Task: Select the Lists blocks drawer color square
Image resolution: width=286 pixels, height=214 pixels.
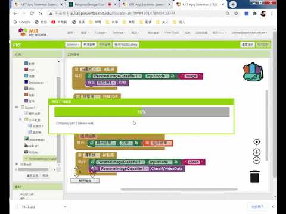Action: [x=26, y=75]
